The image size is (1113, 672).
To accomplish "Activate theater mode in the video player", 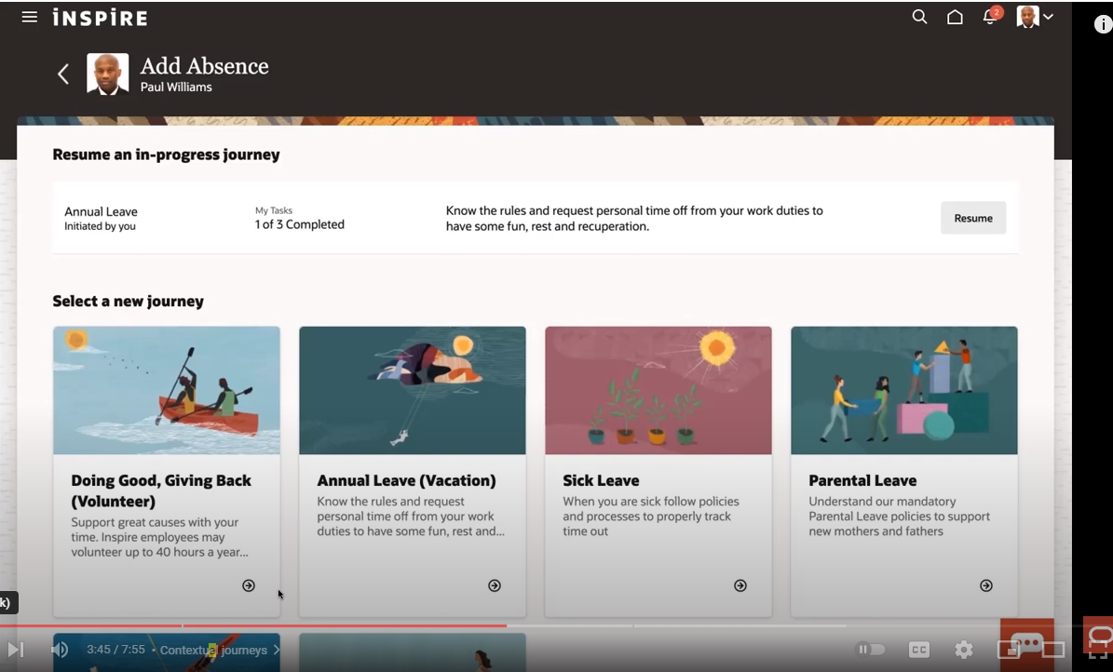I will [x=1054, y=650].
